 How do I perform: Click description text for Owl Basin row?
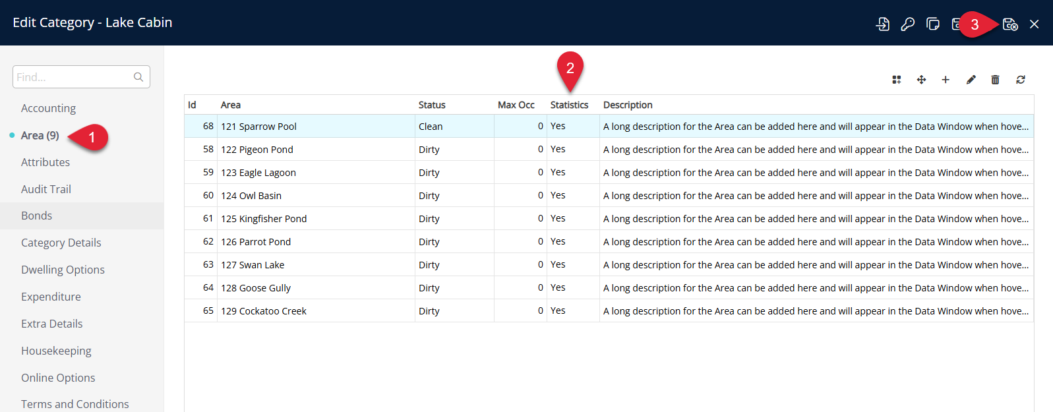click(816, 196)
